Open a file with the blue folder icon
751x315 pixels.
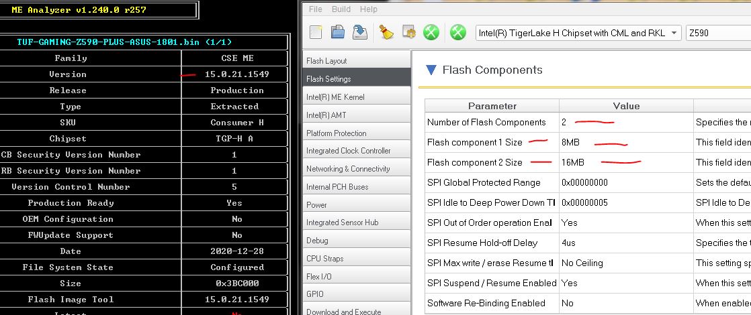(x=338, y=32)
